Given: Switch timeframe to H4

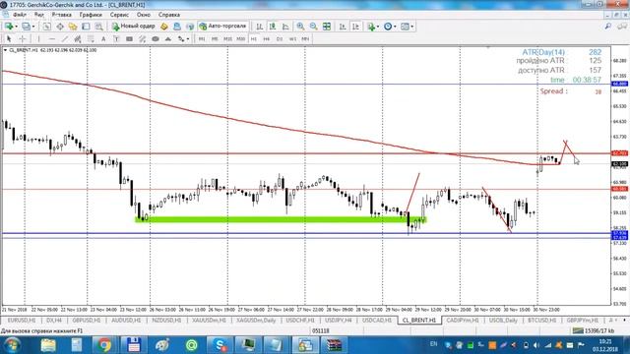Looking at the screenshot, I should pos(267,39).
